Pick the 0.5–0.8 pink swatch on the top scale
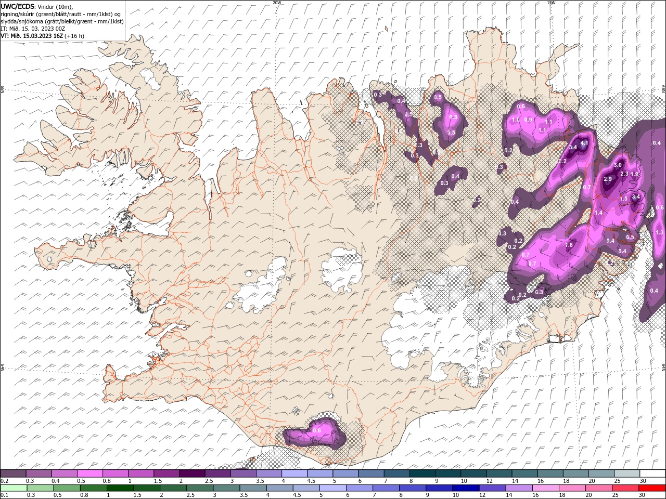The height and width of the screenshot is (499, 666). [89, 474]
